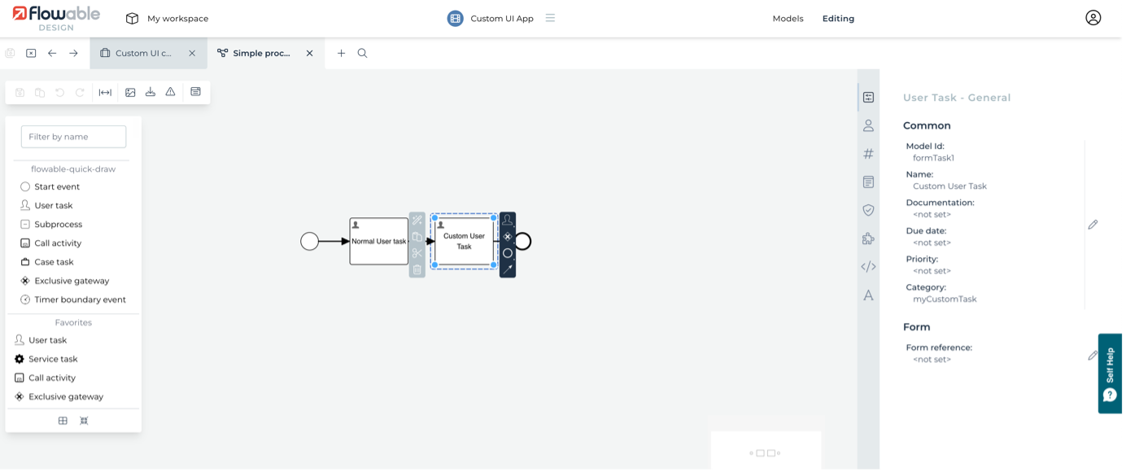Edit the Form reference with pencil icon
1126x472 pixels.
pos(1093,355)
